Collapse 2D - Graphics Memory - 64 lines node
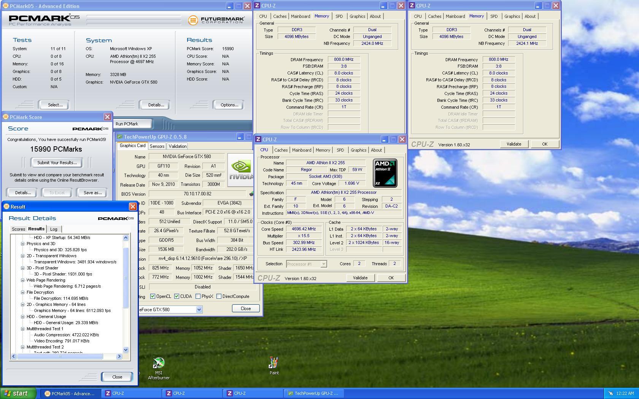 coord(22,304)
